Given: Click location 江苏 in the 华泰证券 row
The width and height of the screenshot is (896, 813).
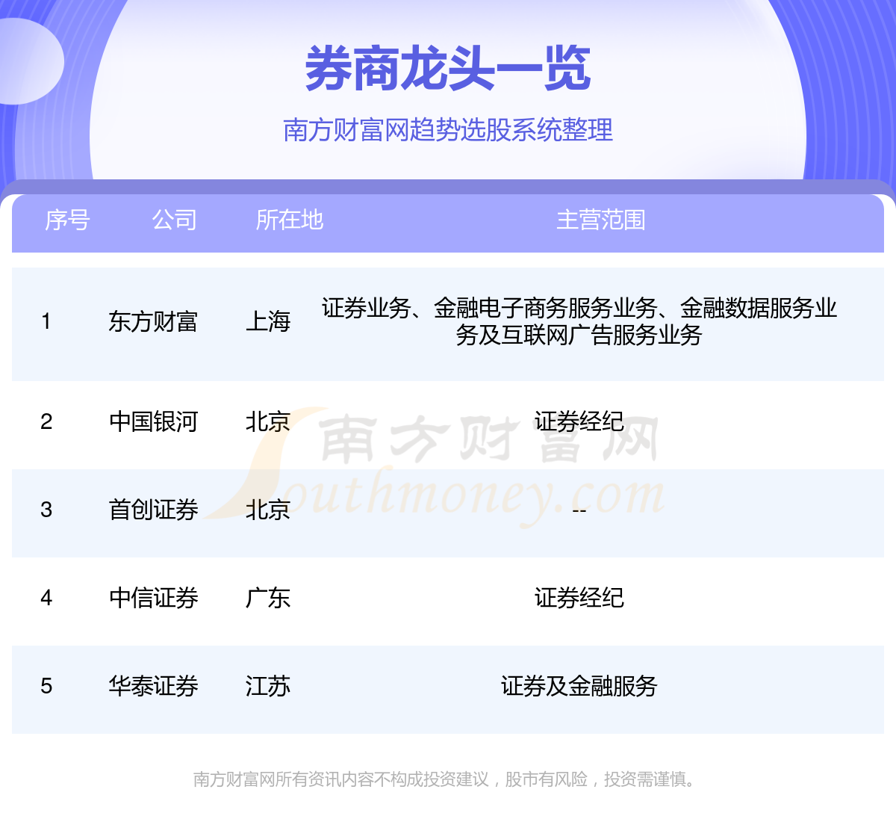Looking at the screenshot, I should (x=268, y=686).
